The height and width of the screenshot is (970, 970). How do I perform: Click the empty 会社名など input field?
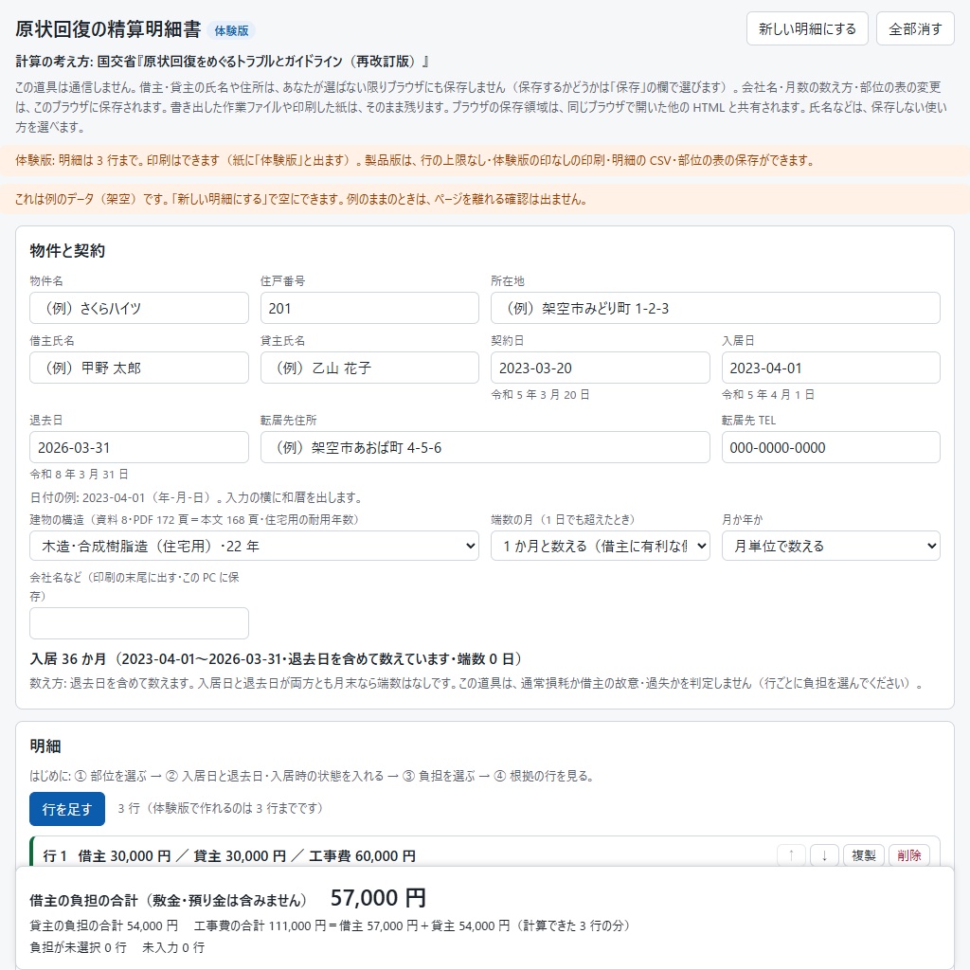click(138, 623)
